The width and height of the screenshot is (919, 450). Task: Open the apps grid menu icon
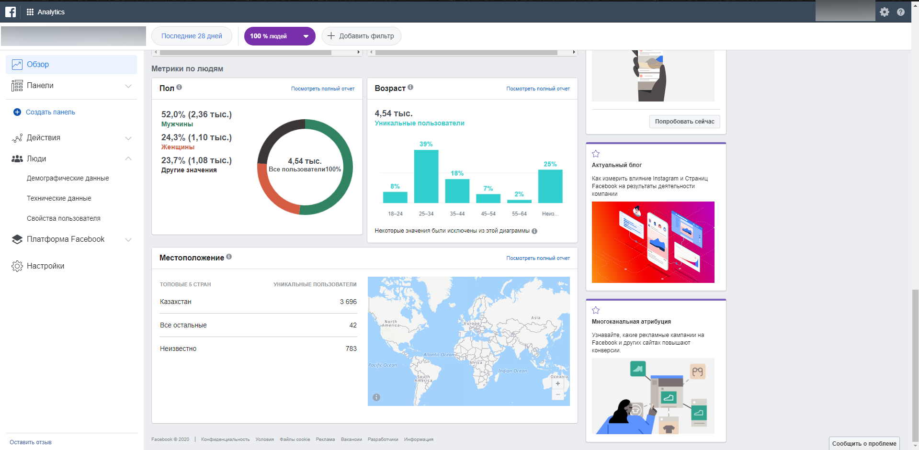point(30,12)
